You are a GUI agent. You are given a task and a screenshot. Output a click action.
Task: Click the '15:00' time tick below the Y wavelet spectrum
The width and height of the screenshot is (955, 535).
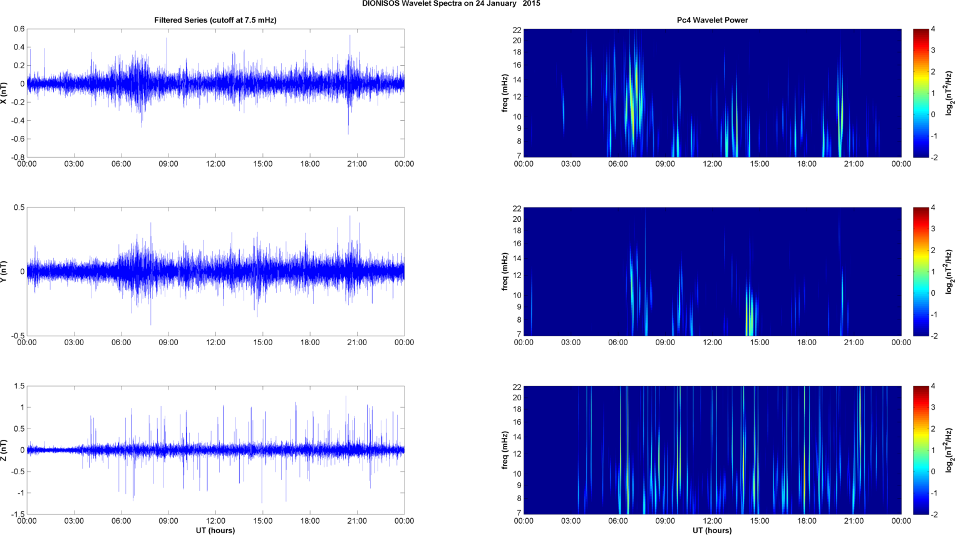[760, 343]
